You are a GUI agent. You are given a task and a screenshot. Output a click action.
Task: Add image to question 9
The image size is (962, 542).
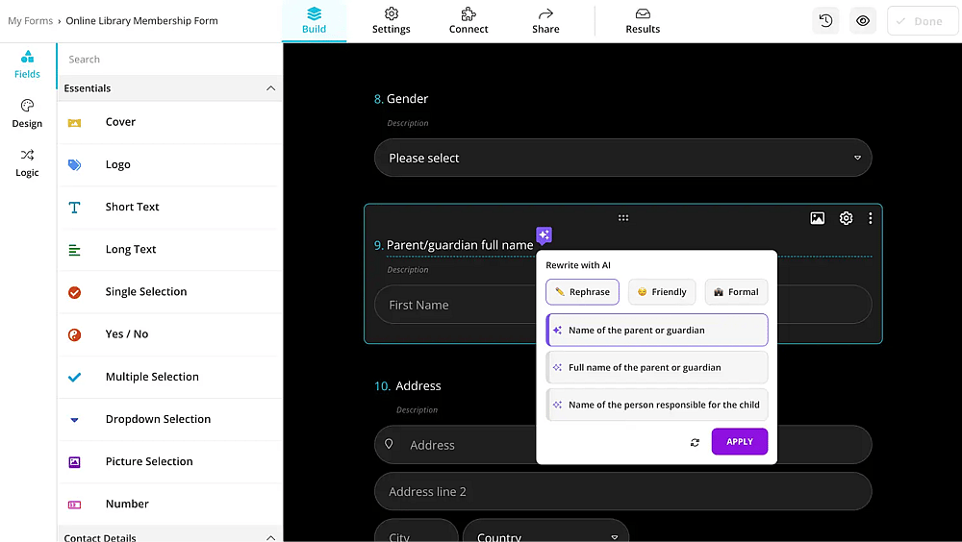(817, 217)
